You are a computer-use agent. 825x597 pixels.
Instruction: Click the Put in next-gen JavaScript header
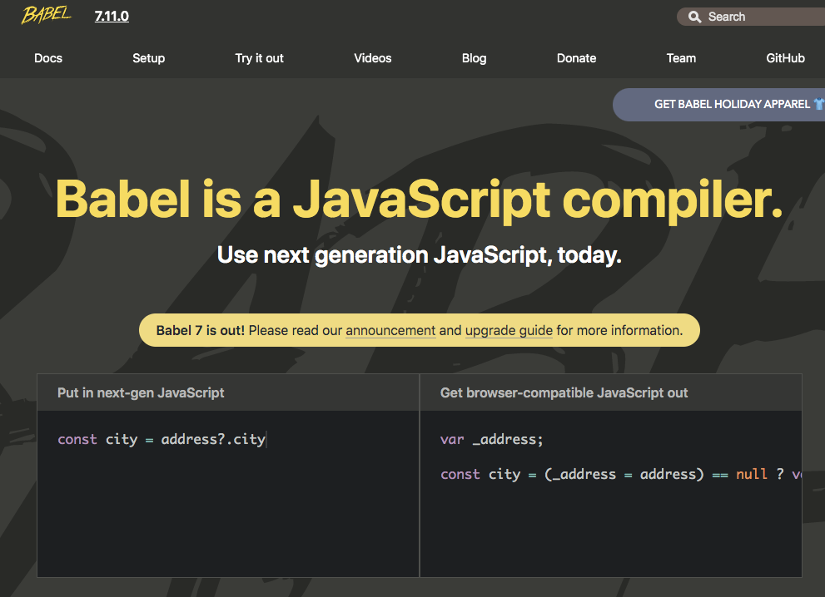pos(141,393)
